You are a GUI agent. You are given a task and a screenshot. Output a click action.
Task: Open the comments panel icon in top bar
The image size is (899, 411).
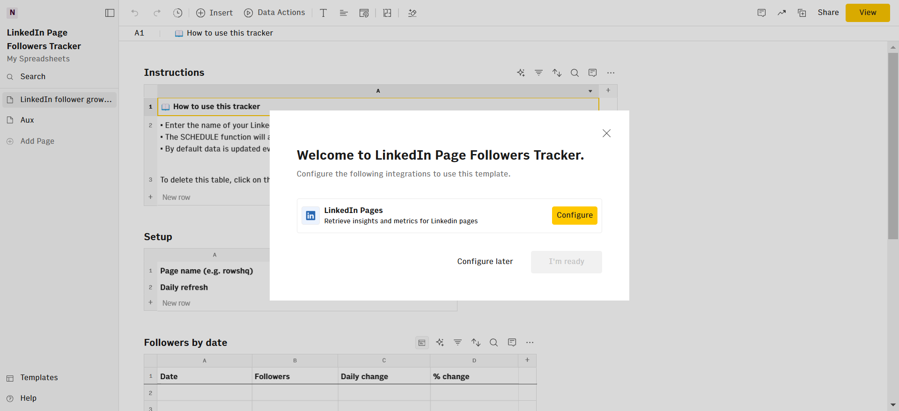762,13
